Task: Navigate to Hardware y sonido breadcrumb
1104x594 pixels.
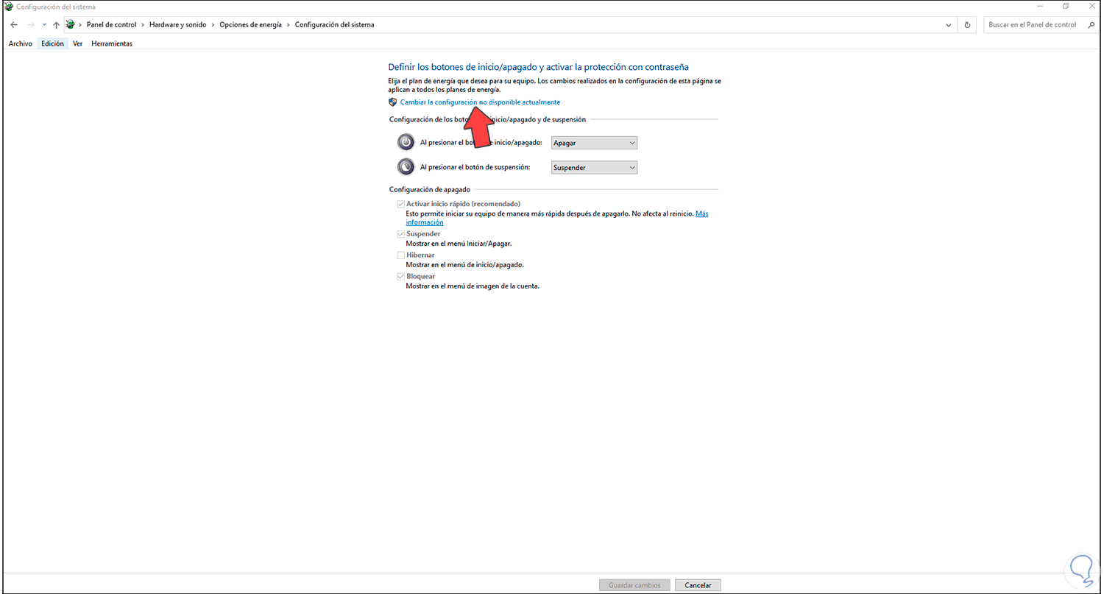Action: click(177, 24)
